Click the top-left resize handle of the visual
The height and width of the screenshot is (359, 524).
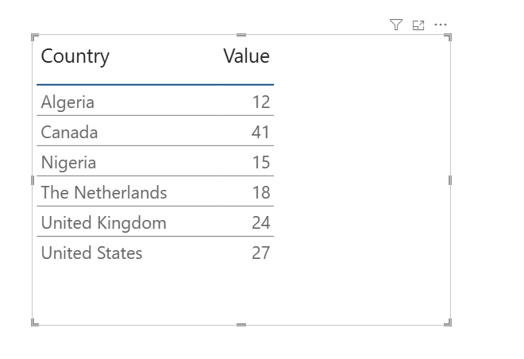pos(34,37)
